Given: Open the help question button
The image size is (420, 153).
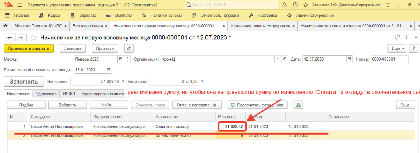Looking at the screenshot, I should click(413, 48).
